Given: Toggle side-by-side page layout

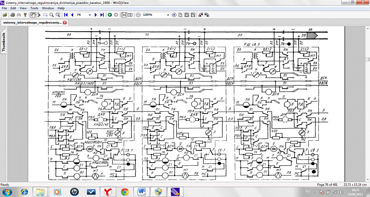Looking at the screenshot, I should point(130,15).
